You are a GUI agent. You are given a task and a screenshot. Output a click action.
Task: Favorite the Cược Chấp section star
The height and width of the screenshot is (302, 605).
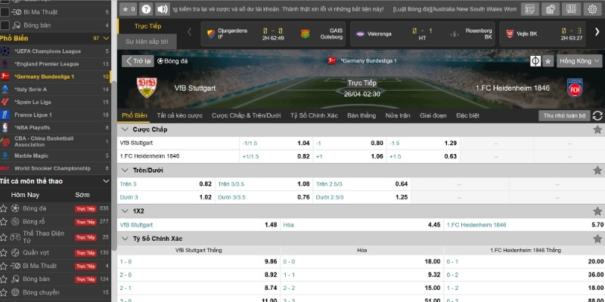point(597,129)
